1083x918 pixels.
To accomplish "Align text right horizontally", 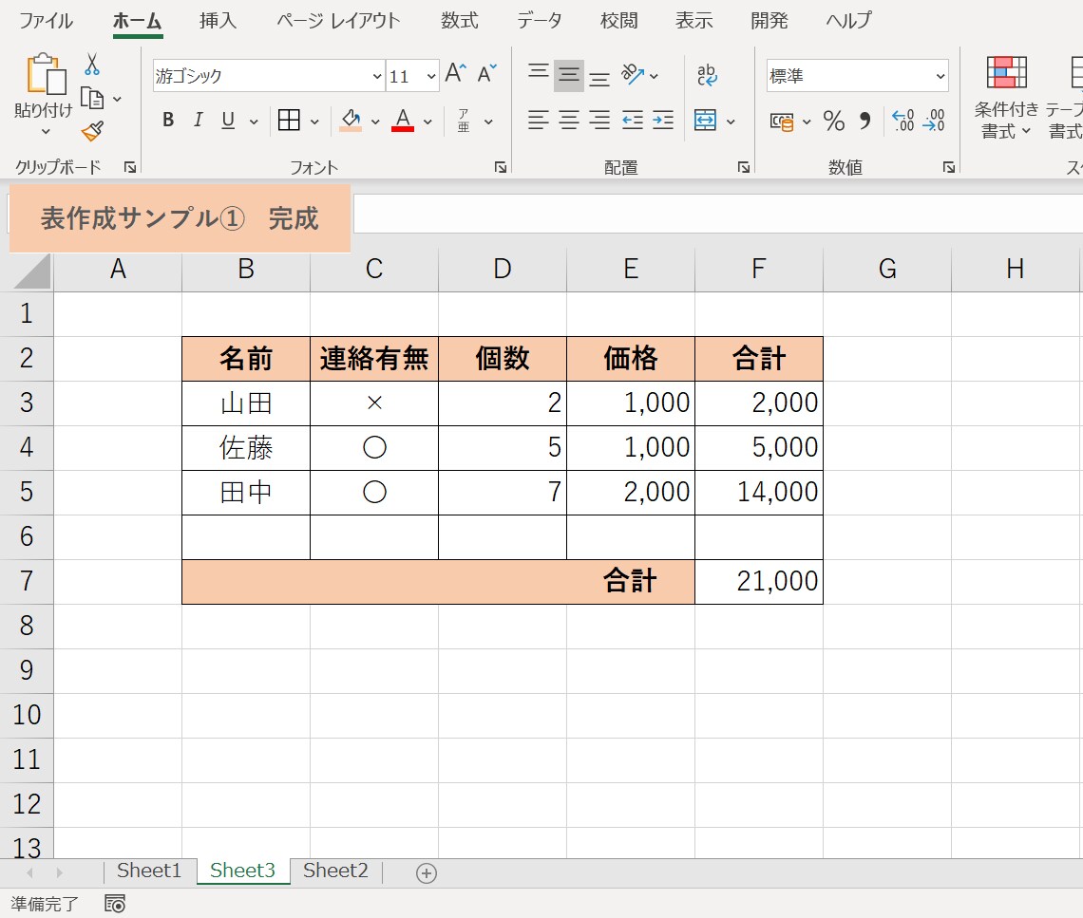I will tap(599, 121).
